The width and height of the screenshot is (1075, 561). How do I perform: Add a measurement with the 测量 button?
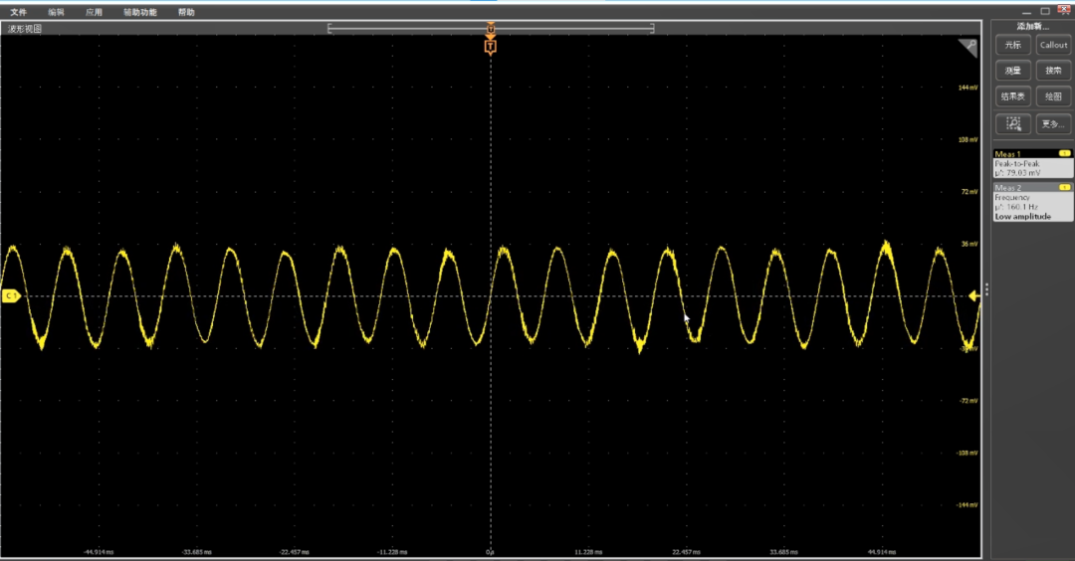(x=1012, y=71)
